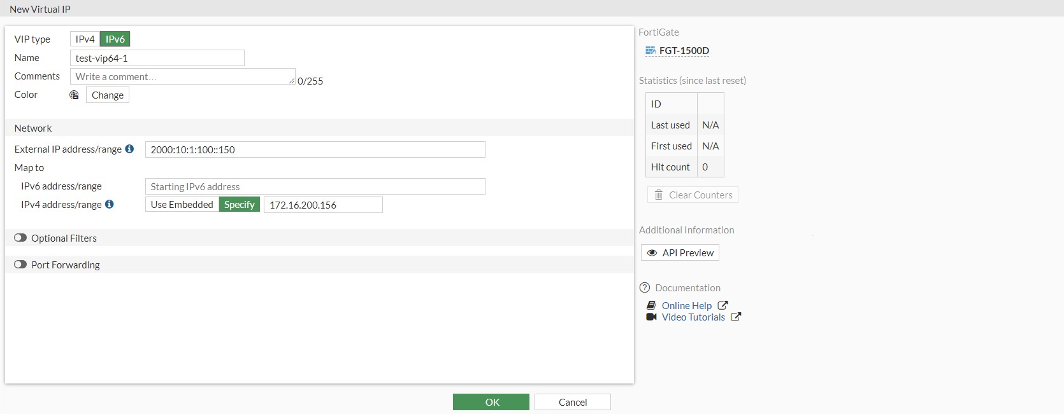Select IPv4 as the VIP type
Image resolution: width=1064 pixels, height=414 pixels.
click(x=85, y=39)
